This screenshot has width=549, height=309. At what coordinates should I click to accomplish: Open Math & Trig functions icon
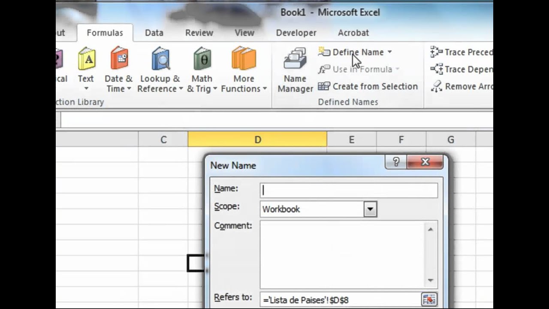pos(202,59)
